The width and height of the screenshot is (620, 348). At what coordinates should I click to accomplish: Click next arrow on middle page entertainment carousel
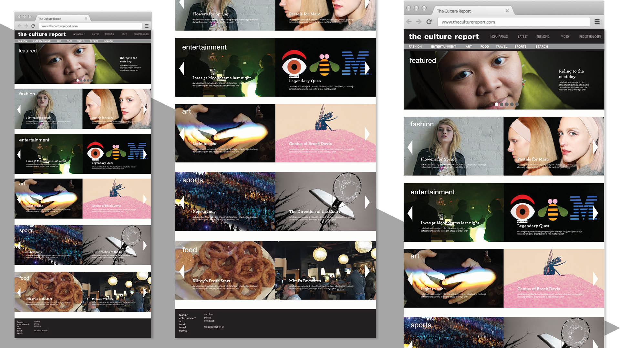[367, 68]
